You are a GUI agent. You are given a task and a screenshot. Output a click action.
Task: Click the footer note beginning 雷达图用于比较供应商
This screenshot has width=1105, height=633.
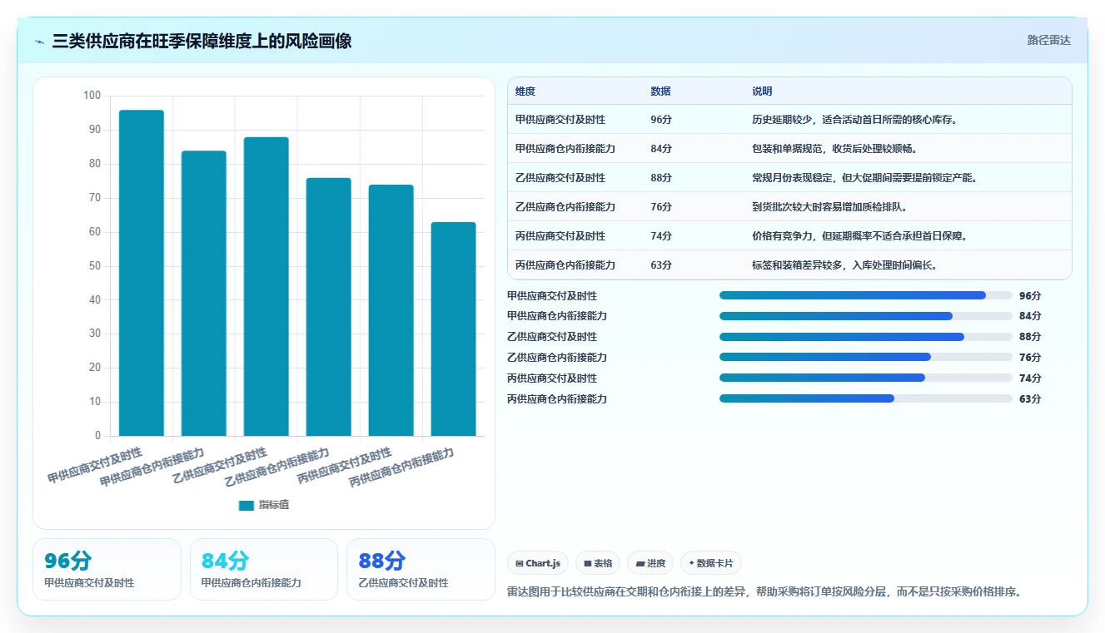[x=764, y=592]
